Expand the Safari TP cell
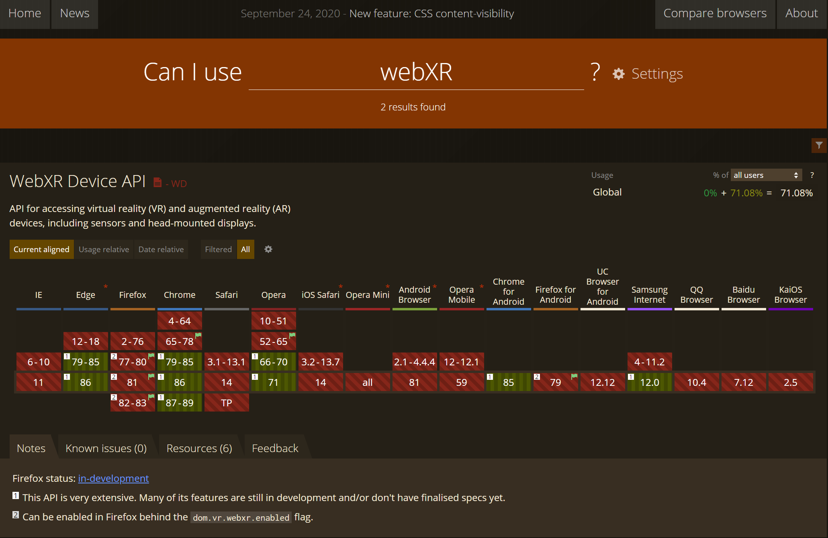 [x=226, y=403]
